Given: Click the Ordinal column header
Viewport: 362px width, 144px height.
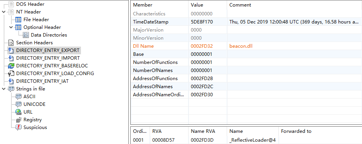Looking at the screenshot, I should click(x=140, y=131).
